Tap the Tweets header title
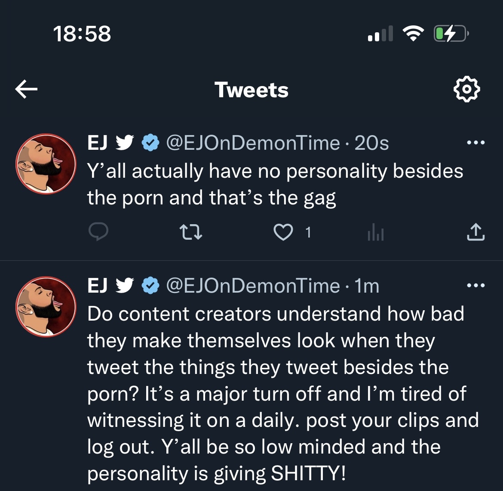Viewport: 503px width, 491px height. (252, 90)
